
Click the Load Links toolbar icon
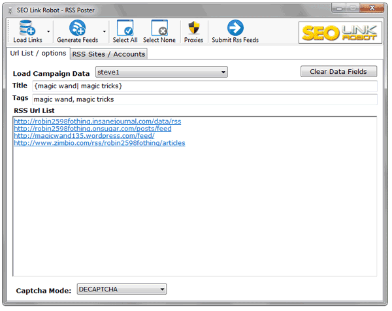[x=27, y=28]
